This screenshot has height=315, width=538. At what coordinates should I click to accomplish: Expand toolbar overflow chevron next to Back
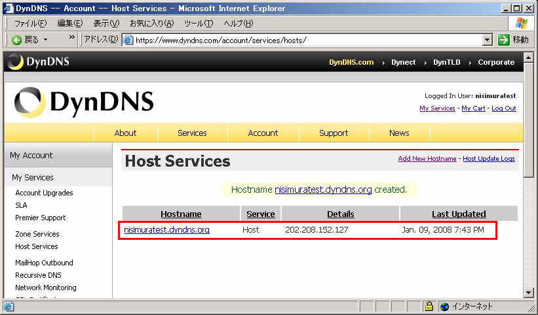tap(71, 37)
